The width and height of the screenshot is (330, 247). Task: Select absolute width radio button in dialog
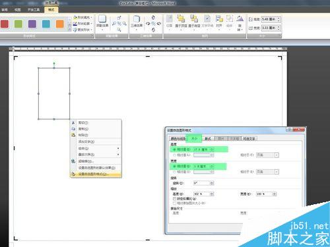(x=175, y=166)
